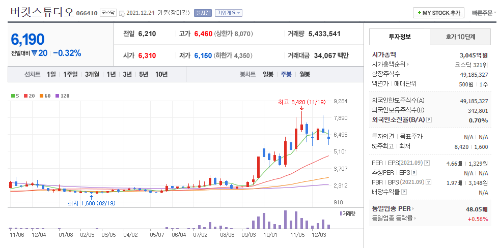
Task: Click the 최저 1,600 (02/19) chart marker
Action: pyautogui.click(x=92, y=203)
